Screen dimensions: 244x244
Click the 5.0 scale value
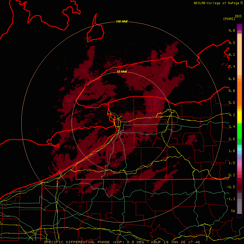coord(232,103)
